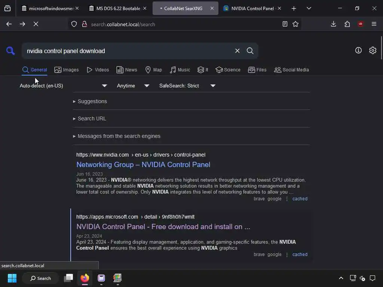383x287 pixels.
Task: Open the Auto-detect (en-US) language dropdown
Action: click(x=63, y=86)
